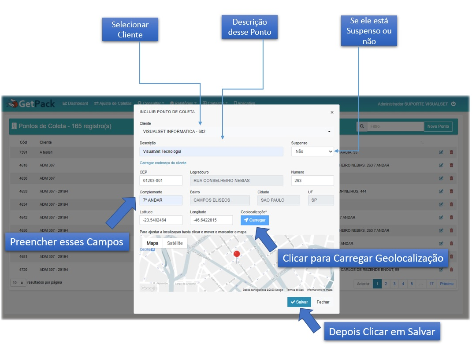Click the Numero field showing 263
Screen dimensions: 472x344
[x=312, y=181]
